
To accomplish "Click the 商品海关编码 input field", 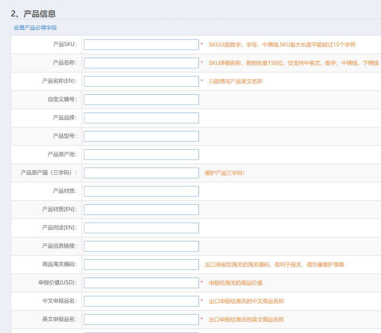I will 141,264.
